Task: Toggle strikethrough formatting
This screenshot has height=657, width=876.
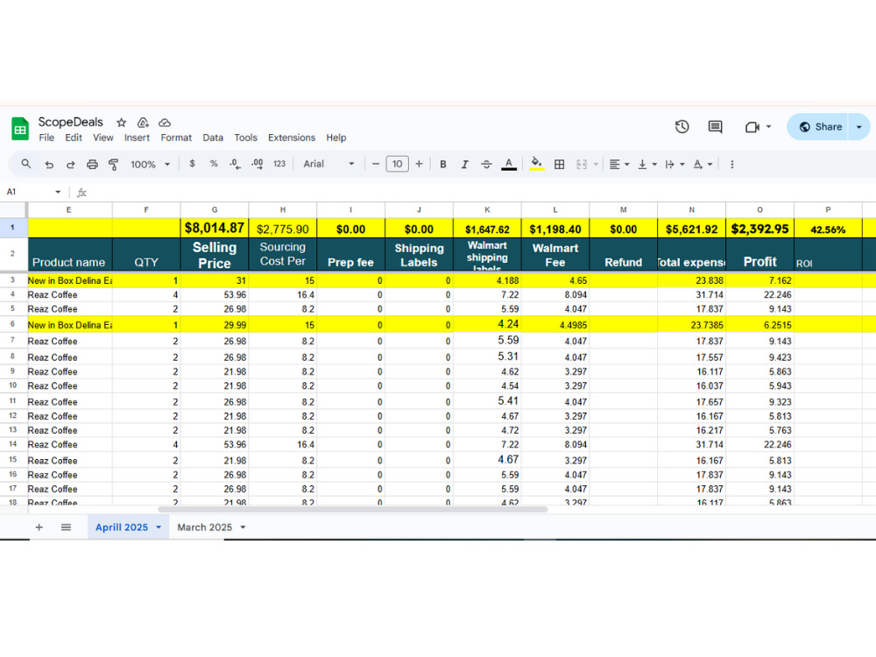Action: coord(486,165)
